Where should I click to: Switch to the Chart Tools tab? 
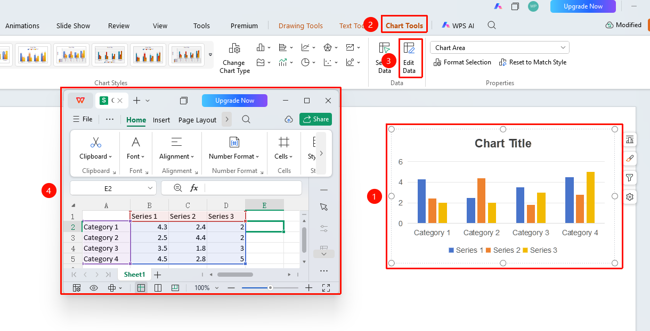pyautogui.click(x=404, y=26)
